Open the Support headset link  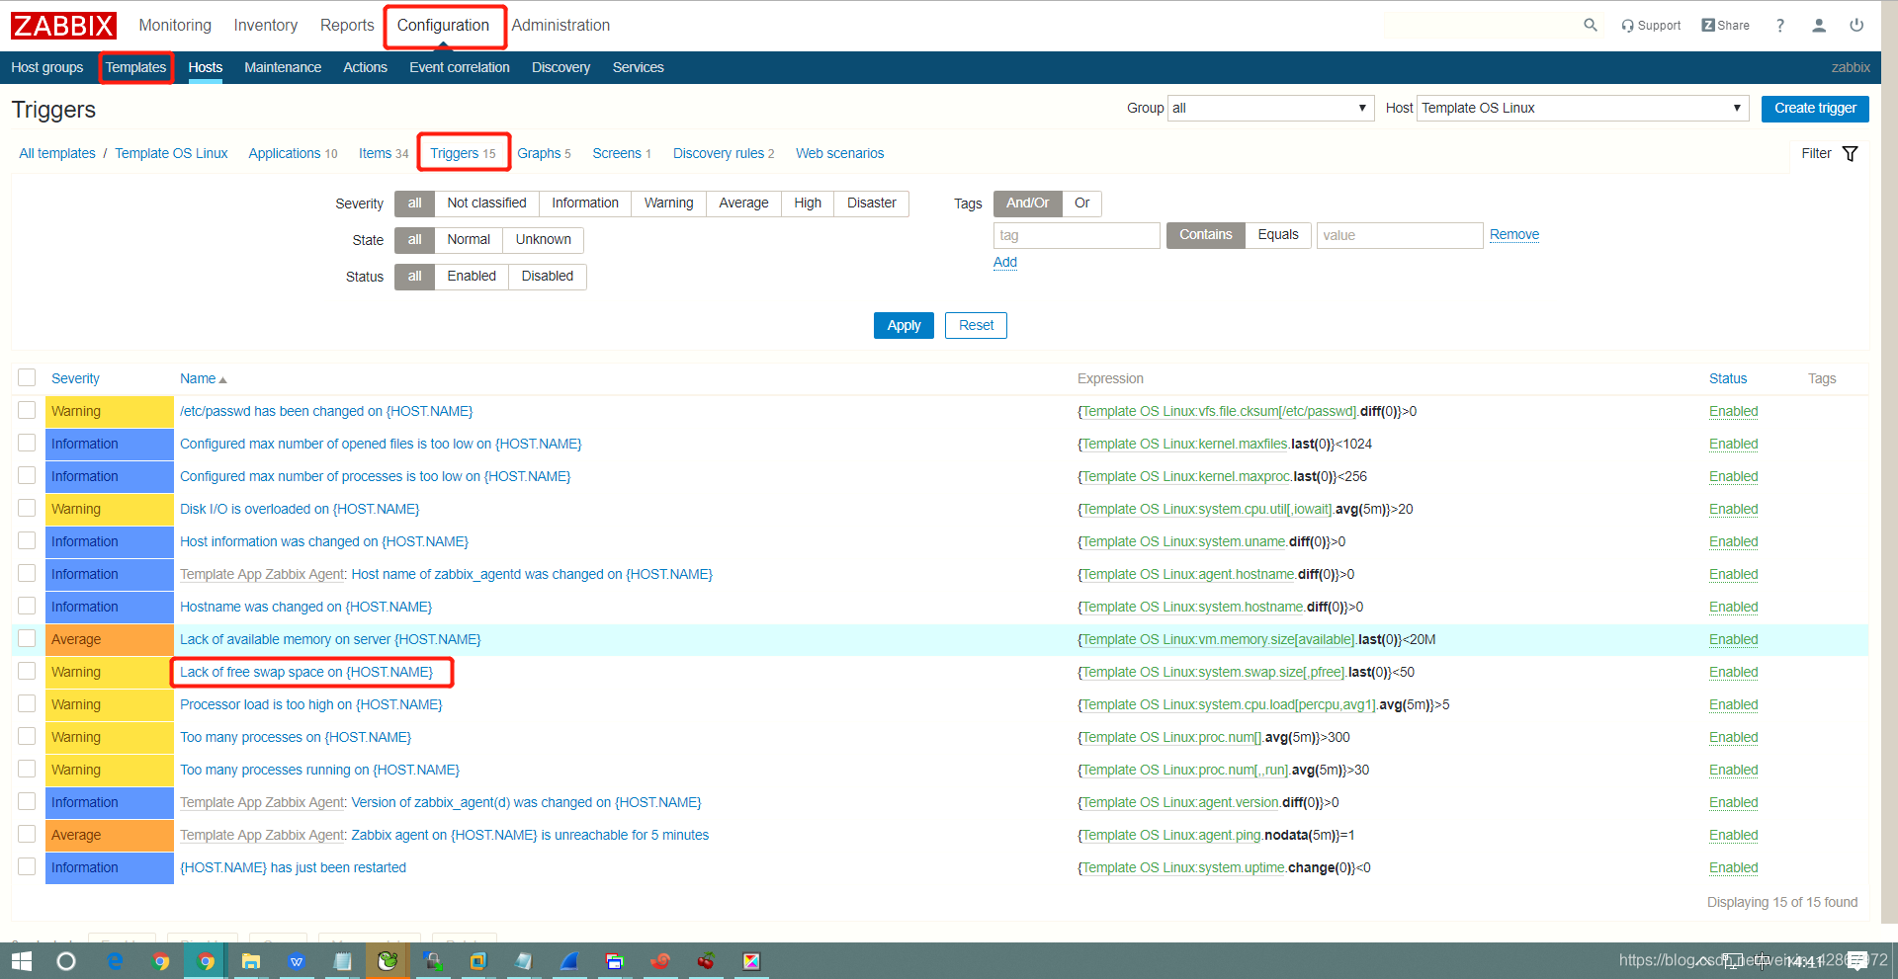pyautogui.click(x=1650, y=26)
